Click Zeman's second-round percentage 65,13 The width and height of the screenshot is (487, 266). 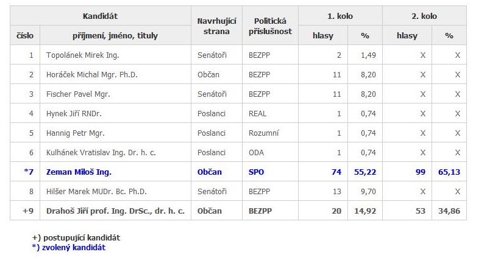[449, 172]
